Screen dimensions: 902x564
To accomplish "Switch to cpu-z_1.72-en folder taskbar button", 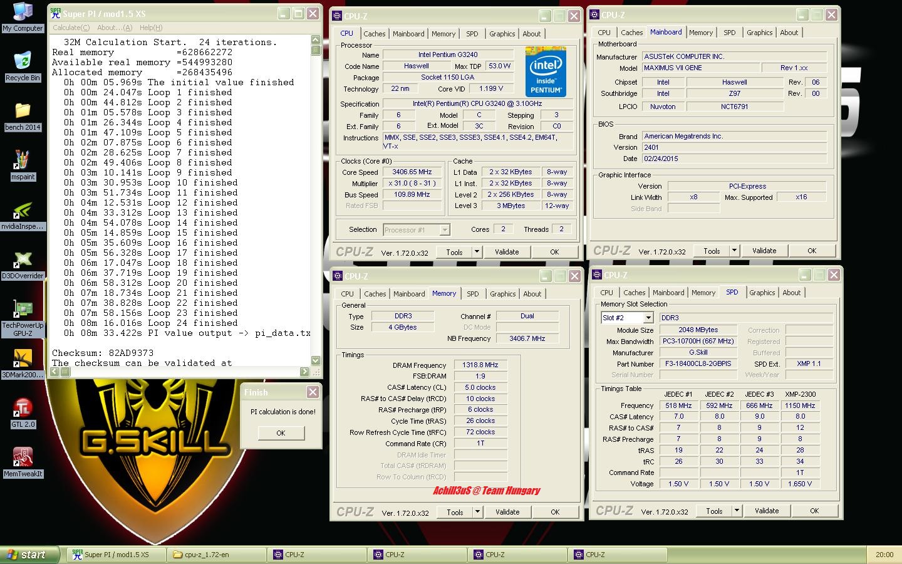I will click(x=216, y=555).
